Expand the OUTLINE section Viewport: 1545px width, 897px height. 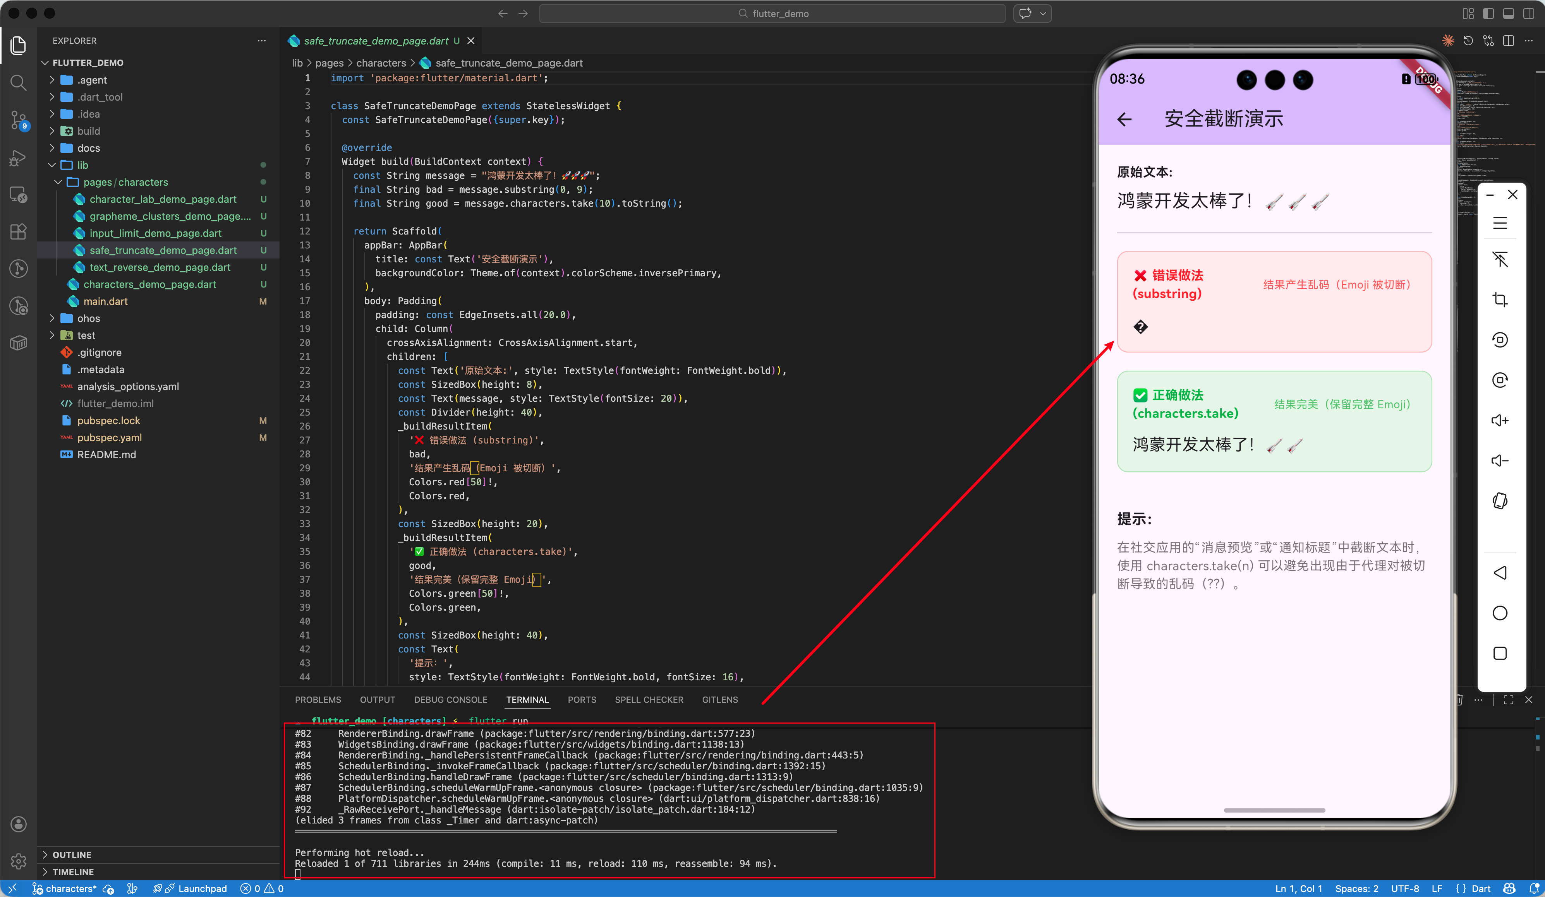(x=72, y=854)
